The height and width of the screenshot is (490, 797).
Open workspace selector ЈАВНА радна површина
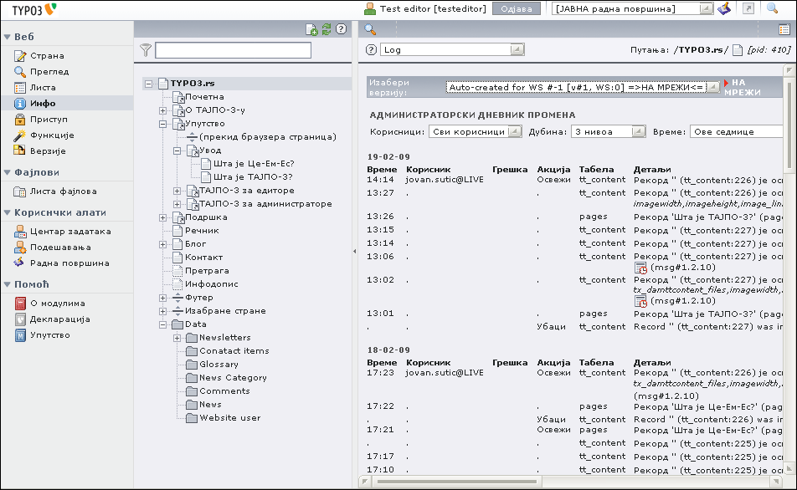(x=633, y=8)
